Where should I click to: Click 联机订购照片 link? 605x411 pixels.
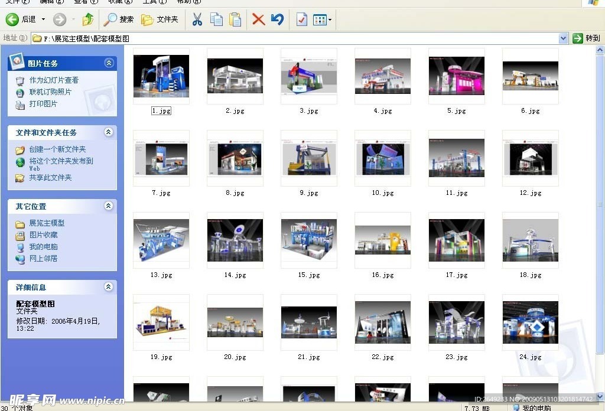click(x=50, y=92)
